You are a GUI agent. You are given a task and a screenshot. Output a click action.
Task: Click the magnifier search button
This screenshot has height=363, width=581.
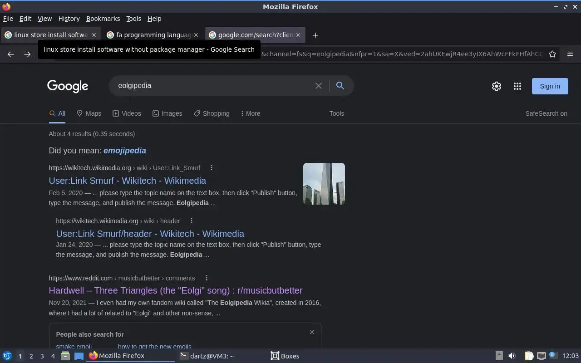click(340, 86)
